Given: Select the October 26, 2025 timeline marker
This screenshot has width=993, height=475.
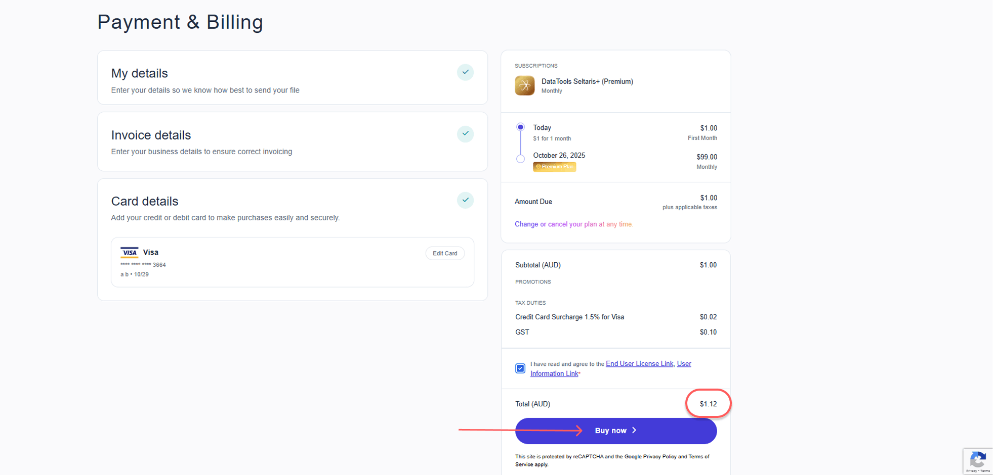Looking at the screenshot, I should [x=520, y=159].
